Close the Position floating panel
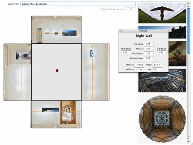Image resolution: width=193 pixels, height=145 pixels. [x=120, y=31]
